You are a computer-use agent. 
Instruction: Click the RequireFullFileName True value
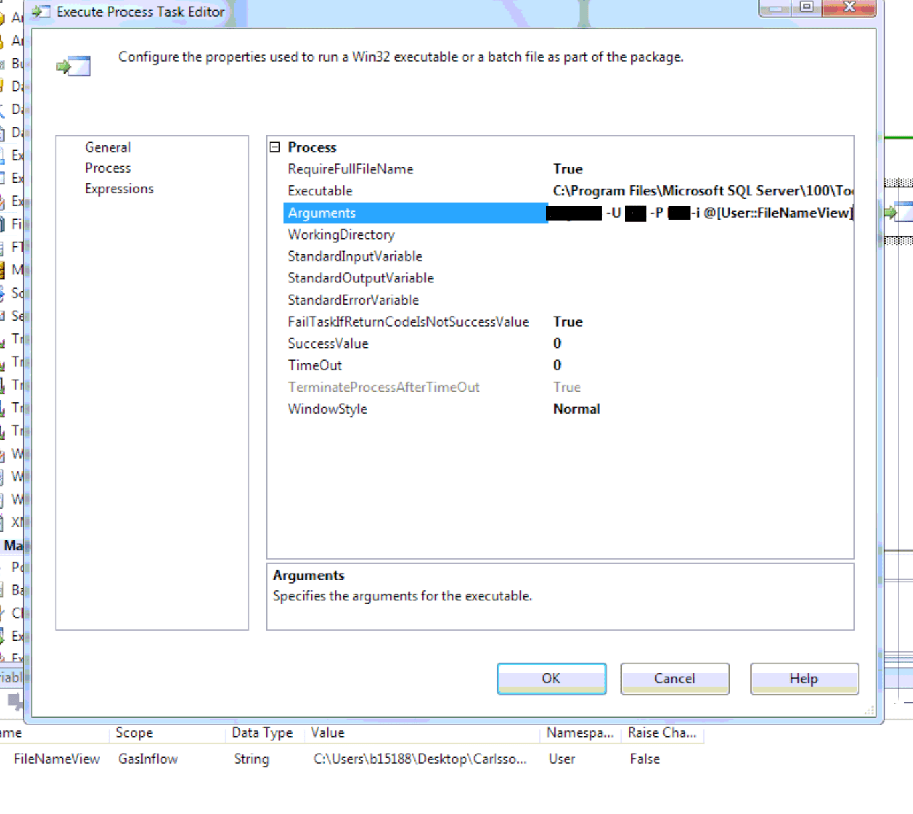pyautogui.click(x=568, y=169)
